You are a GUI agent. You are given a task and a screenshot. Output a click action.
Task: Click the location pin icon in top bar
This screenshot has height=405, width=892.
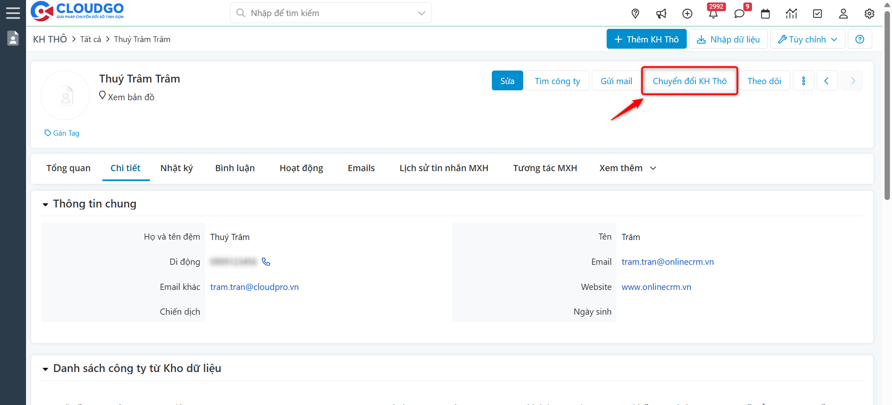click(x=635, y=14)
